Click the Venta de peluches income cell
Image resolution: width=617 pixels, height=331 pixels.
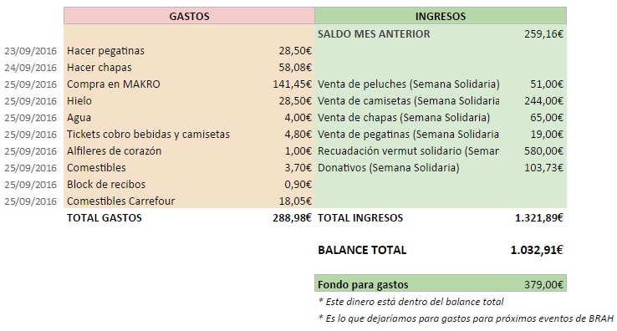point(409,84)
